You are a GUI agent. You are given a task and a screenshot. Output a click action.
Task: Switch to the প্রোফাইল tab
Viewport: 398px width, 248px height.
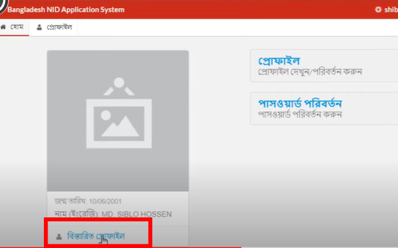coord(54,27)
